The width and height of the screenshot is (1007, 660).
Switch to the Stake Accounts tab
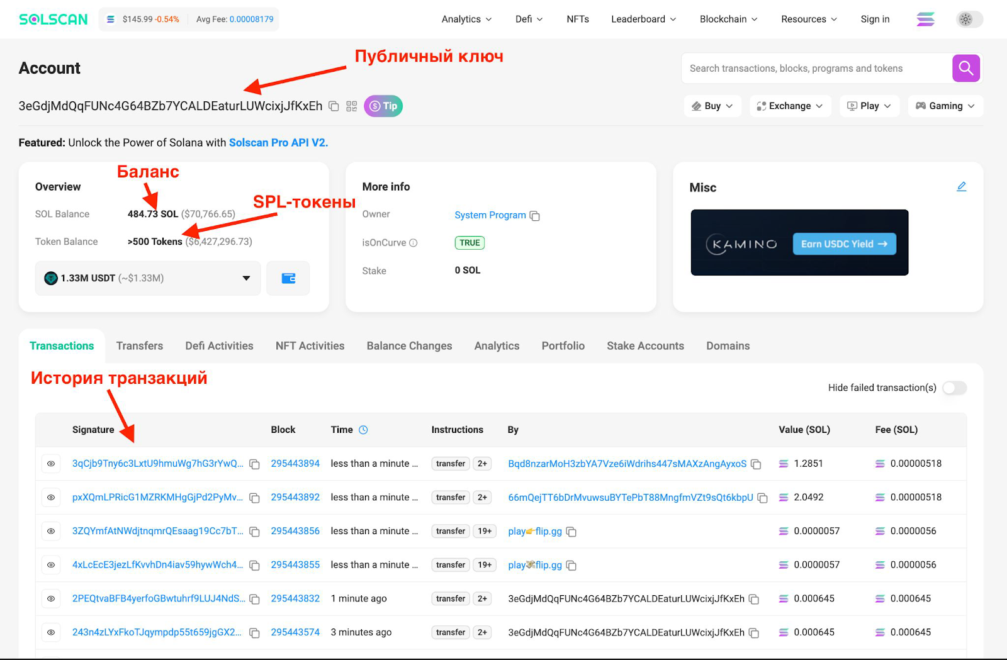click(x=645, y=346)
